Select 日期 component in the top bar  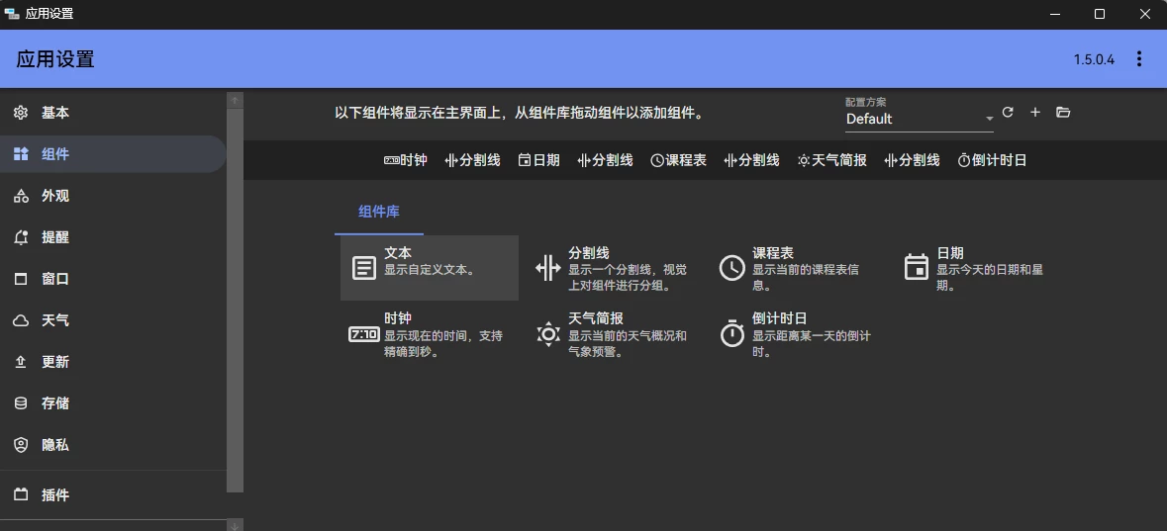[x=538, y=160]
